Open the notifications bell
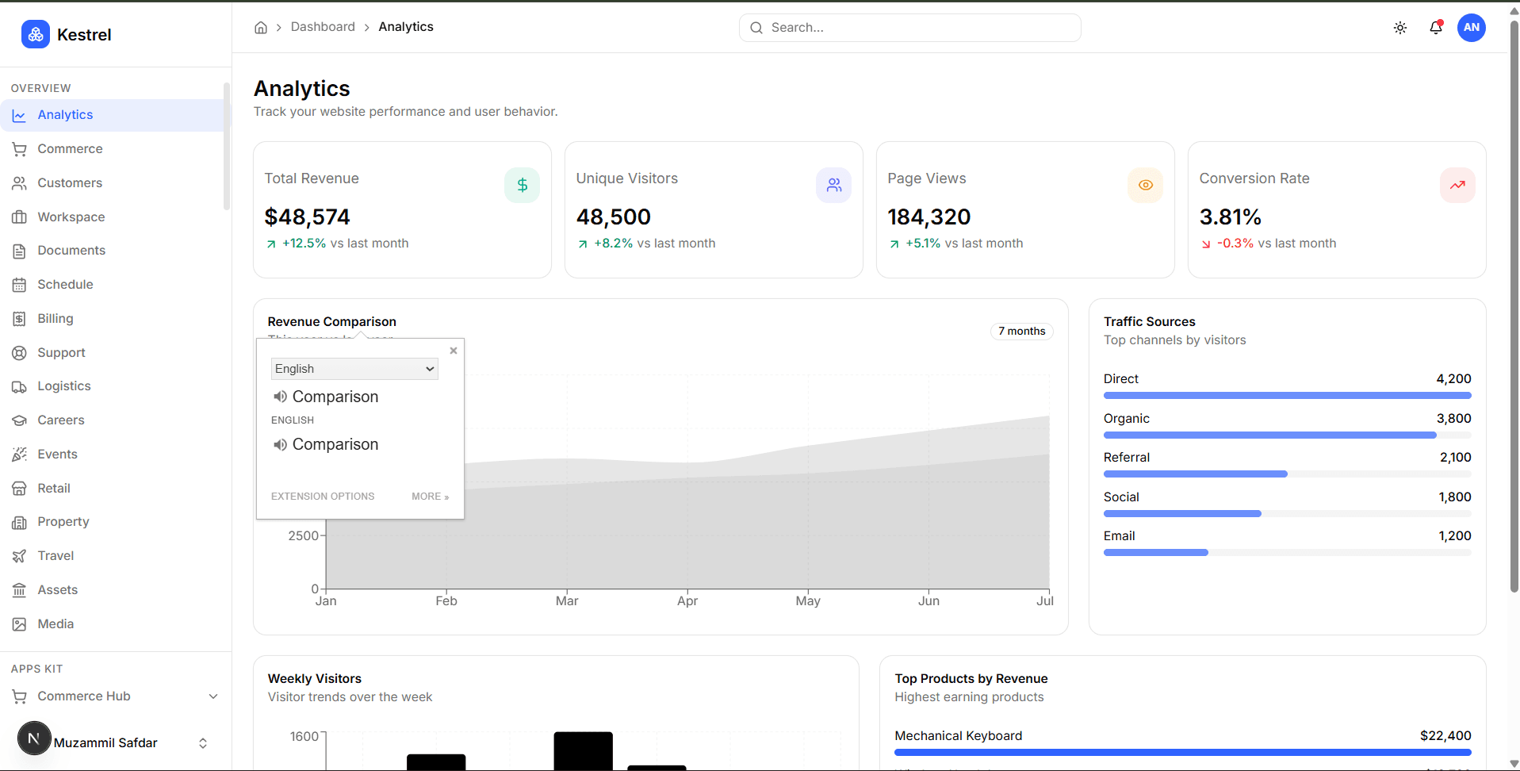1520x771 pixels. pos(1436,28)
